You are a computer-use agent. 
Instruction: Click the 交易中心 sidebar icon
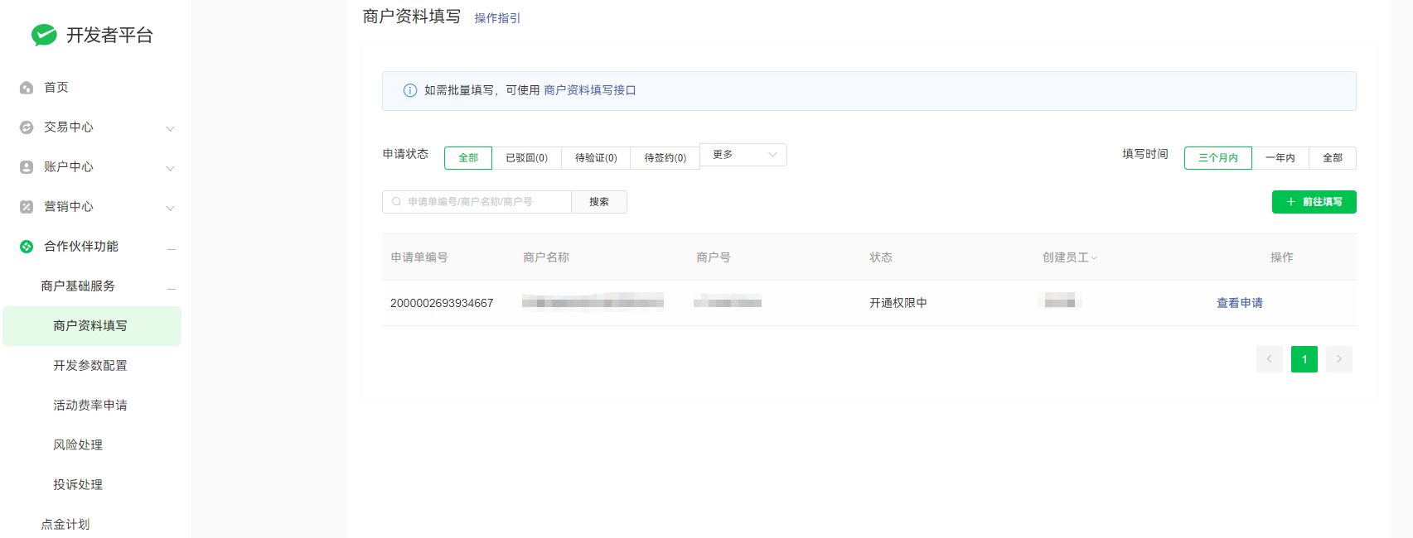(27, 127)
